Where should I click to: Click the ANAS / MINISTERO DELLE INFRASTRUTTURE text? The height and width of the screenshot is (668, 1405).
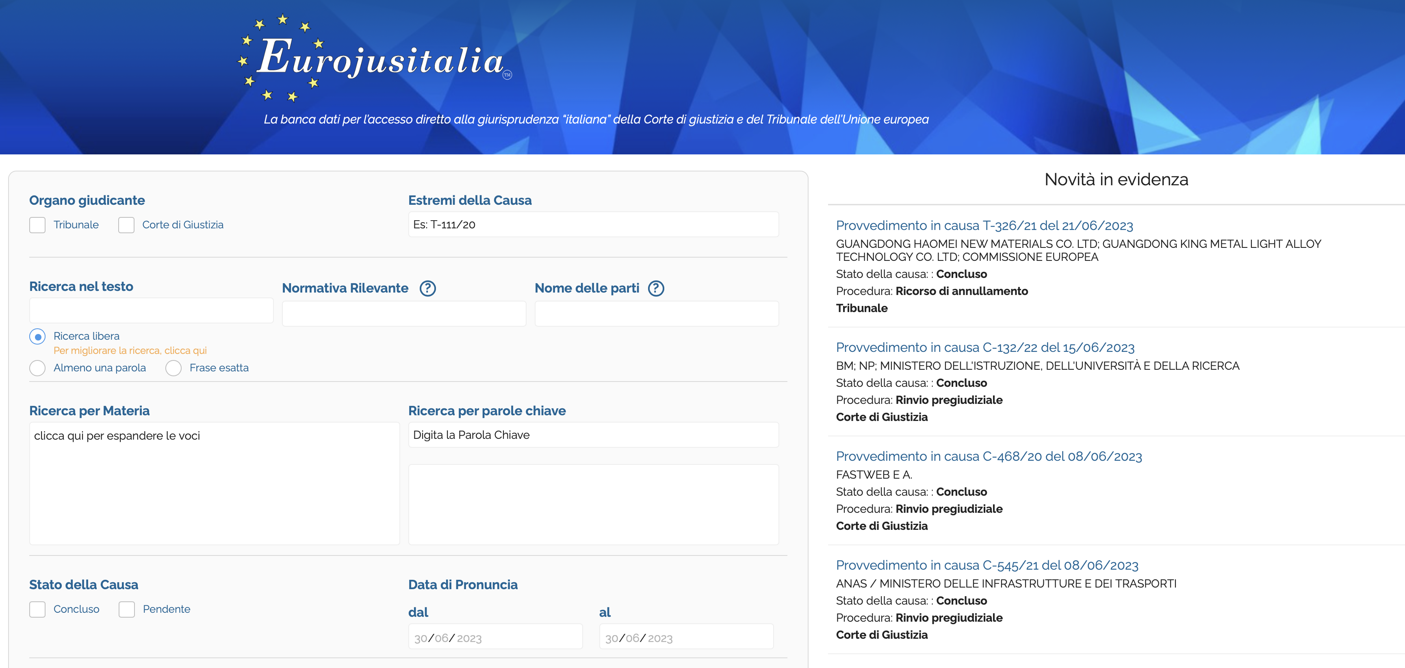1006,583
